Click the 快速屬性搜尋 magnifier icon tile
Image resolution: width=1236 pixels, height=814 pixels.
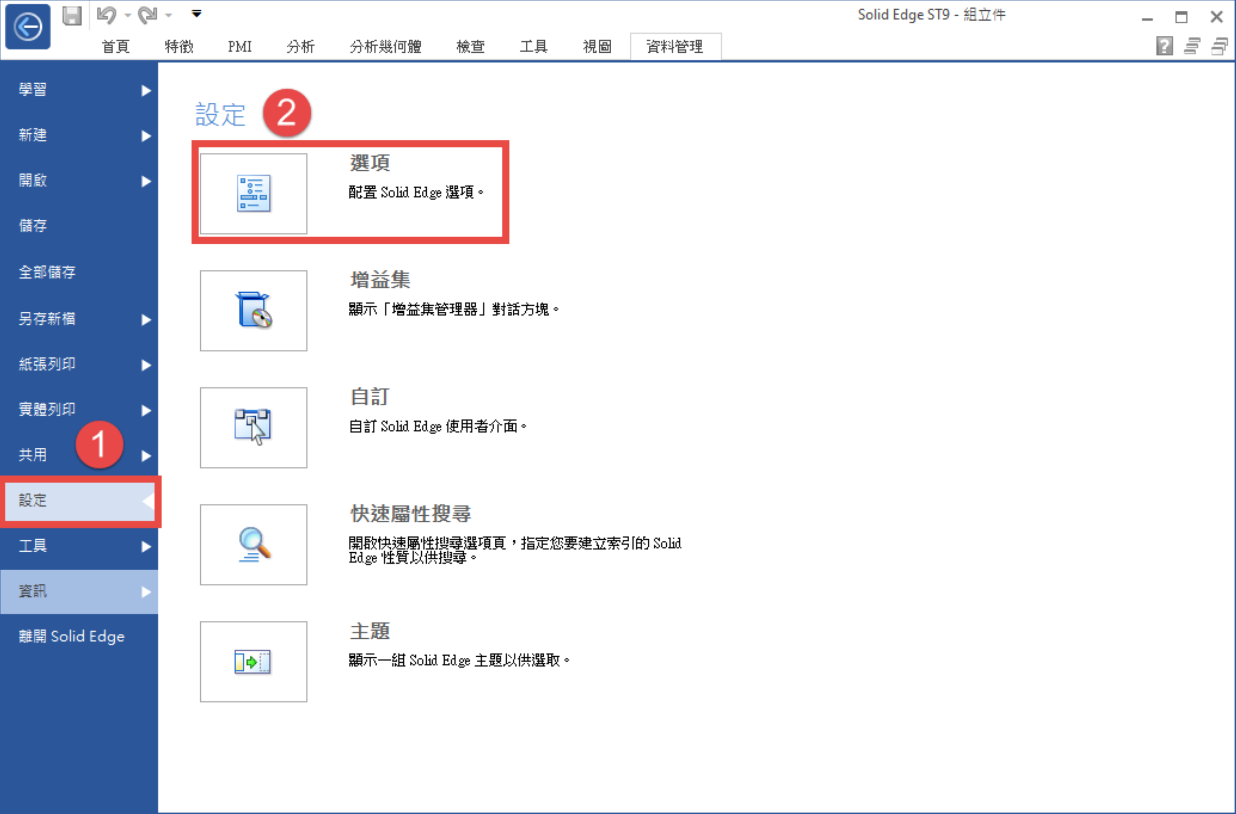253,545
